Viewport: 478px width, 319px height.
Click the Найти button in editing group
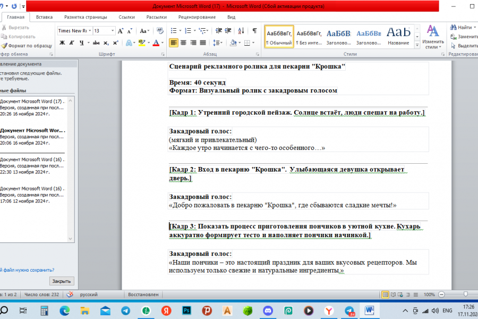(461, 27)
